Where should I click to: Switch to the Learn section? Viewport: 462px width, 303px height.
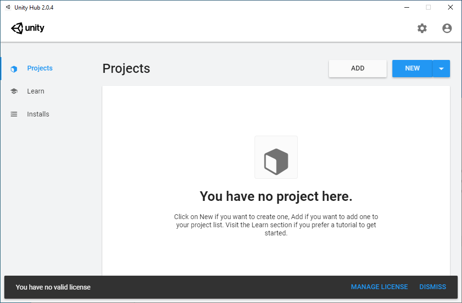click(x=36, y=91)
